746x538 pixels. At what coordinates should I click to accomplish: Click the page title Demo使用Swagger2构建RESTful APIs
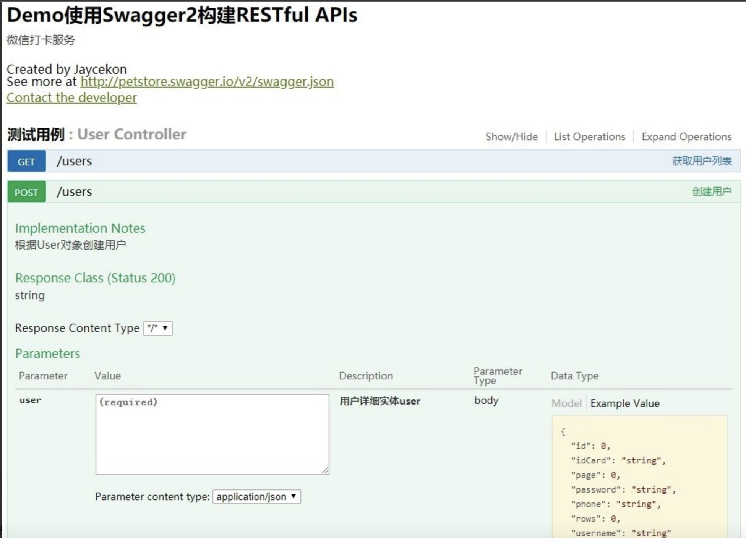pos(182,15)
